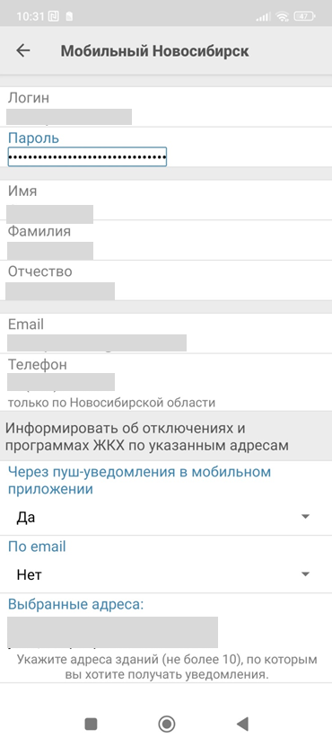Tap Android home circle button
The image size is (332, 747).
[167, 725]
